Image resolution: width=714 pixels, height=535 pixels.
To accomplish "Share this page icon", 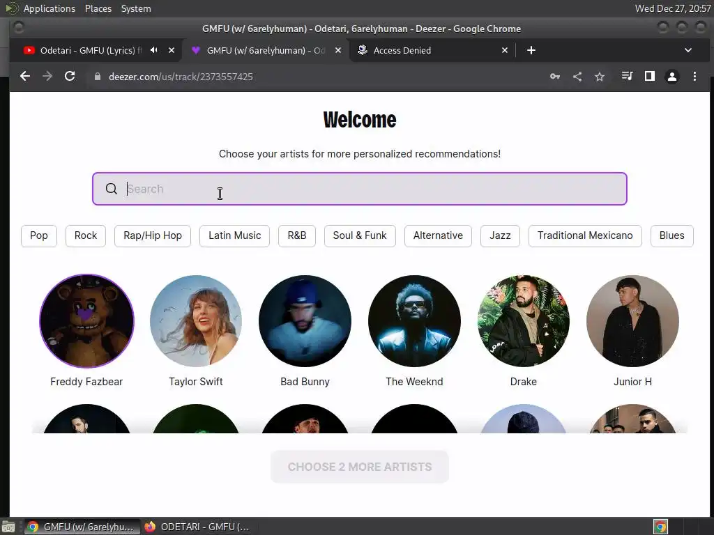I will point(577,77).
